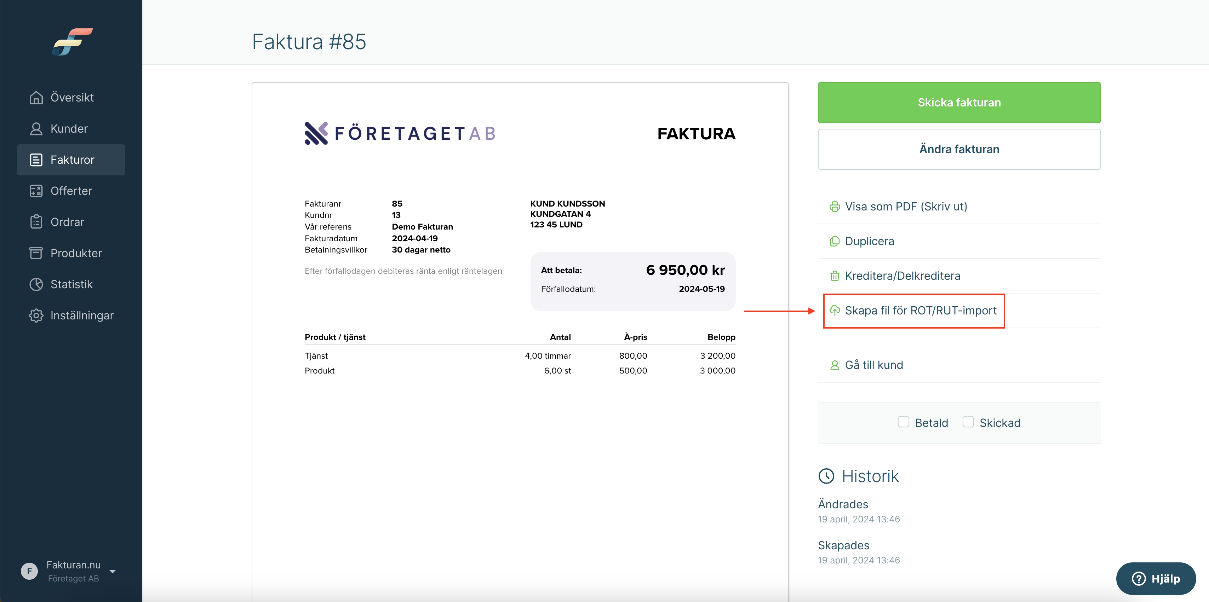The image size is (1209, 602).
Task: Click the question mark icon in Hjälp
Action: (x=1139, y=579)
